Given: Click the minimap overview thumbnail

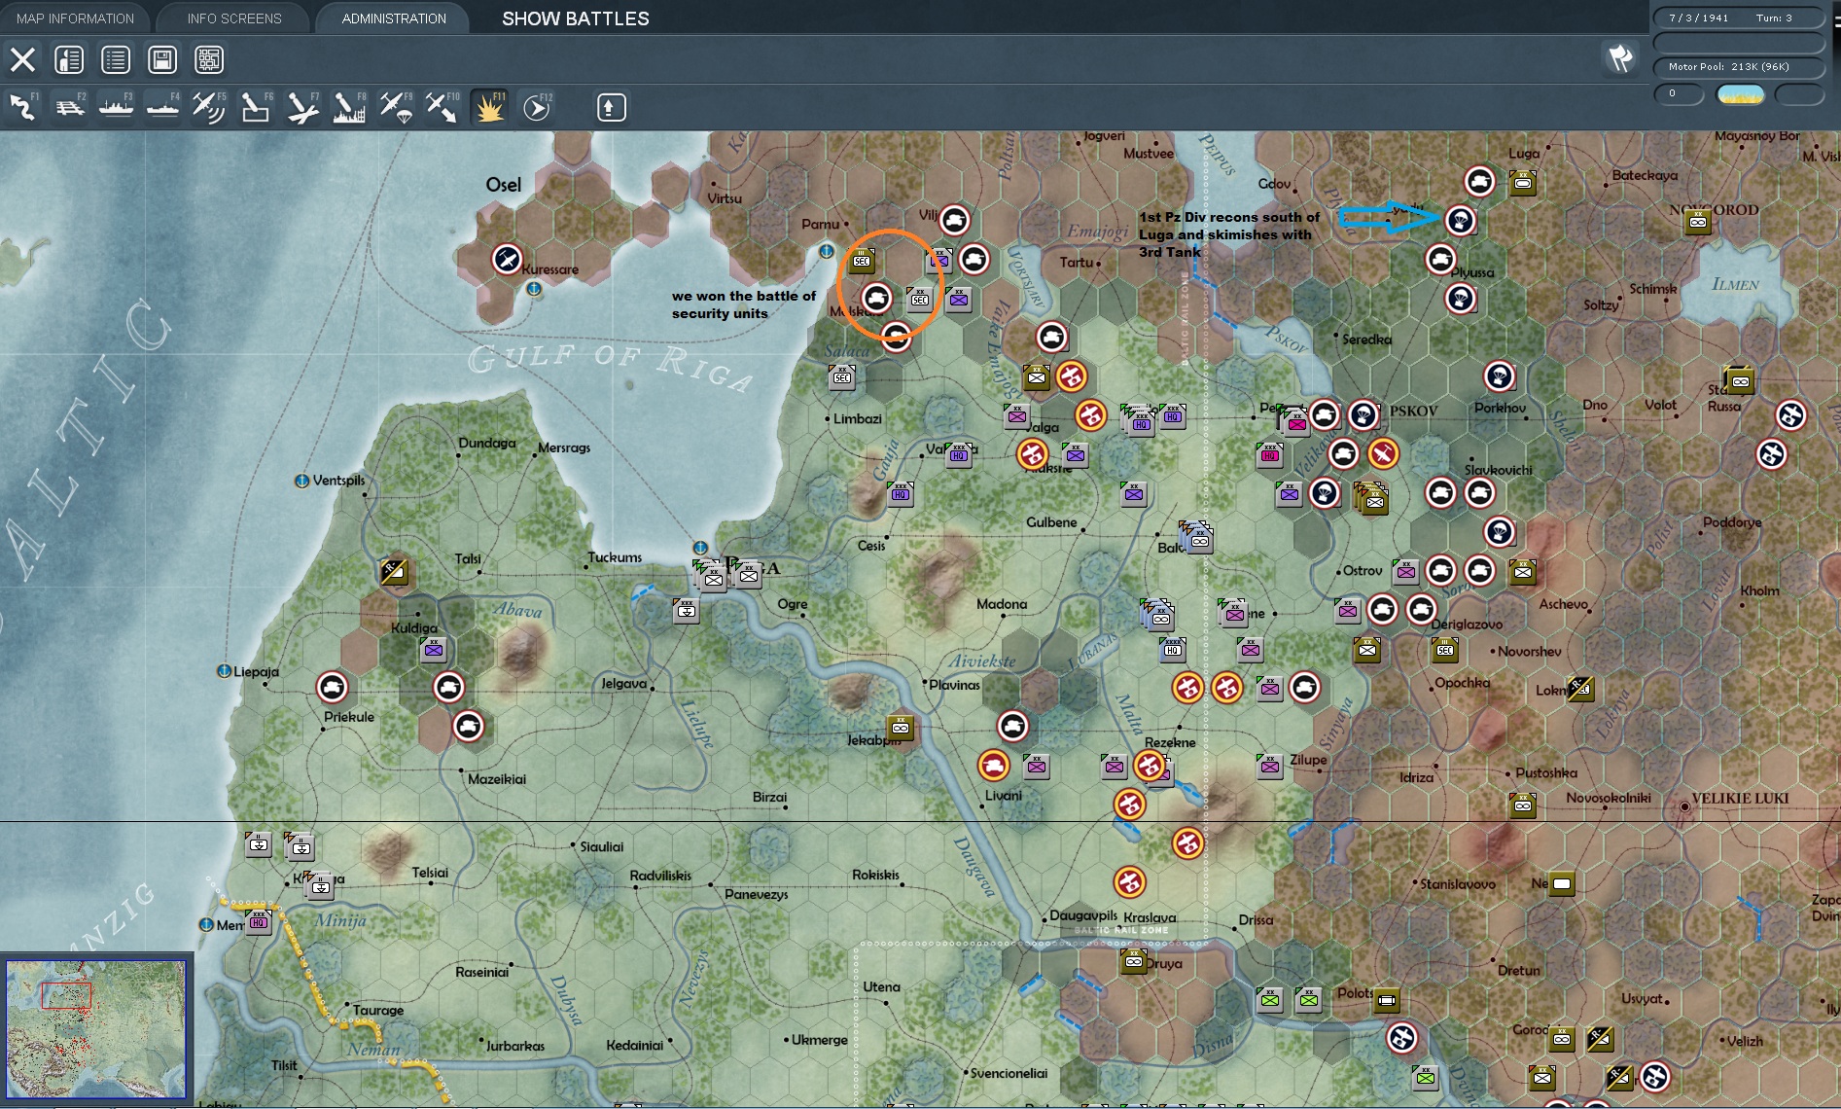Looking at the screenshot, I should (96, 1029).
